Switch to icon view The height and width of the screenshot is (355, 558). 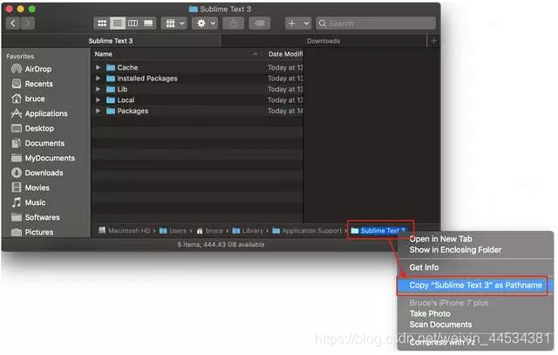(x=102, y=24)
